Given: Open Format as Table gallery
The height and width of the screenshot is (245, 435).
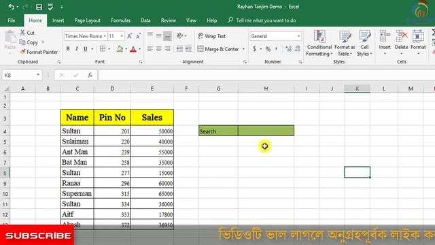Looking at the screenshot, I should point(345,43).
